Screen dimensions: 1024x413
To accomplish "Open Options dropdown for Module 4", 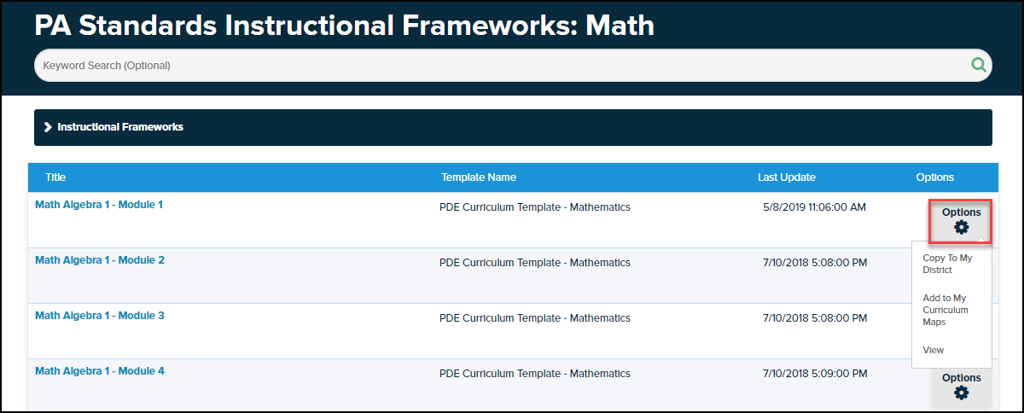I will click(961, 378).
